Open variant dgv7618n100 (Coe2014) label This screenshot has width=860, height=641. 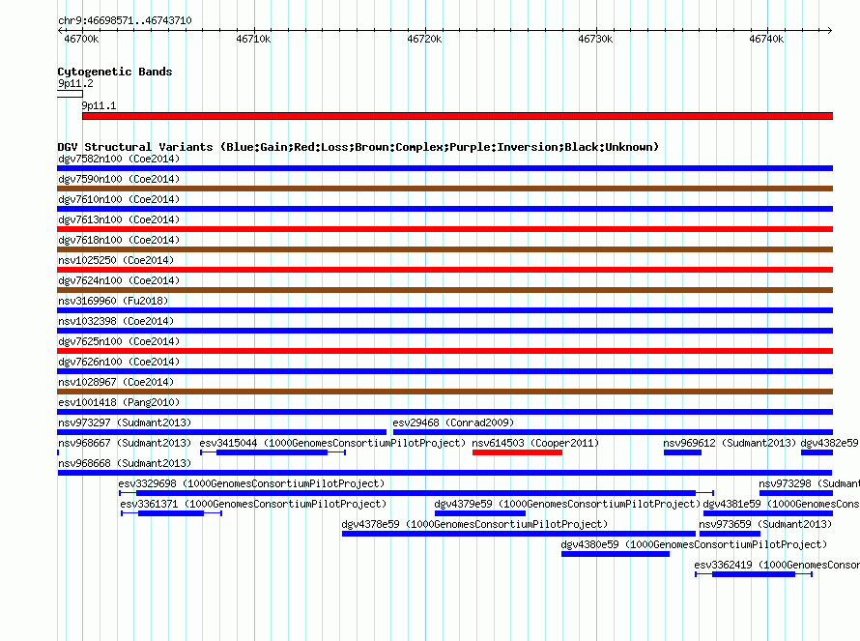(x=119, y=240)
